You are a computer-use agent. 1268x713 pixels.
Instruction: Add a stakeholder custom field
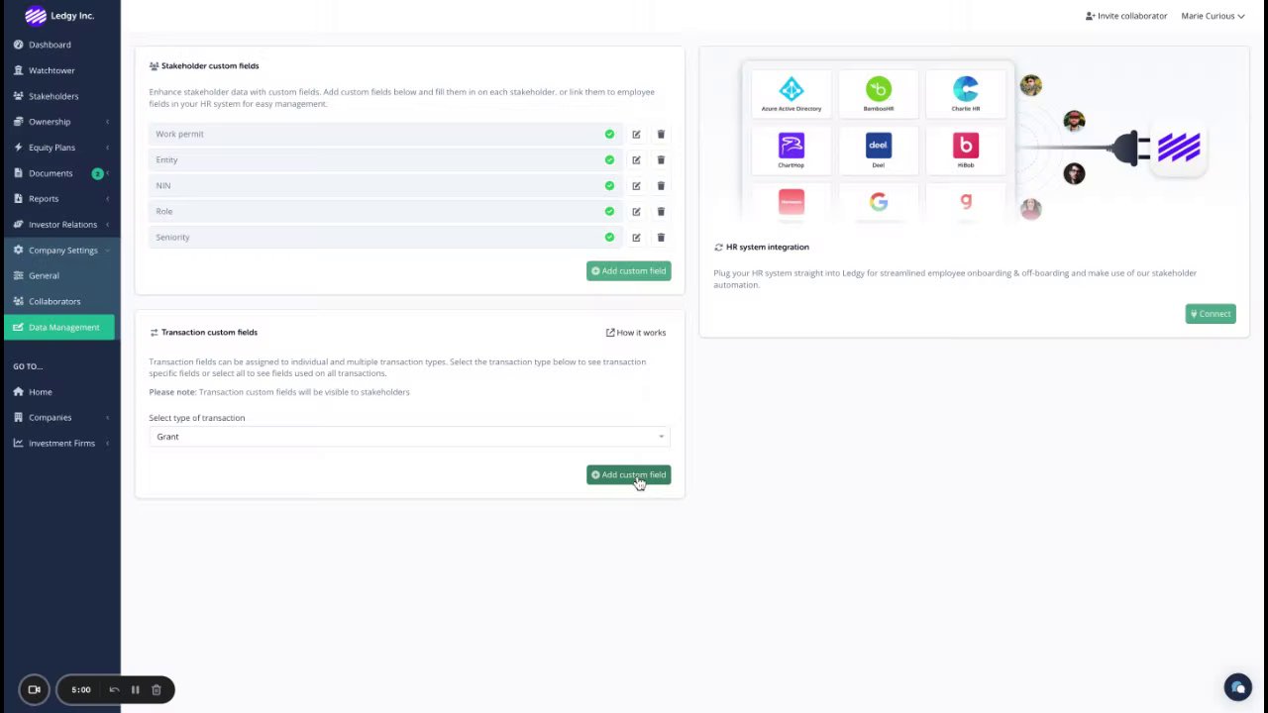pyautogui.click(x=628, y=271)
